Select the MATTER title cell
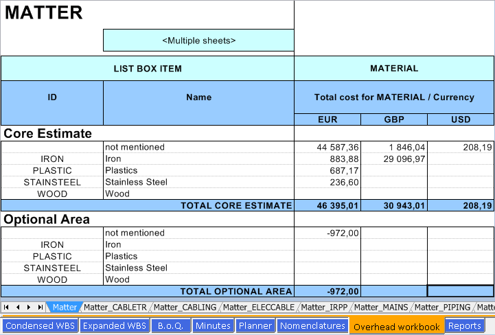495x335 pixels. click(x=43, y=12)
